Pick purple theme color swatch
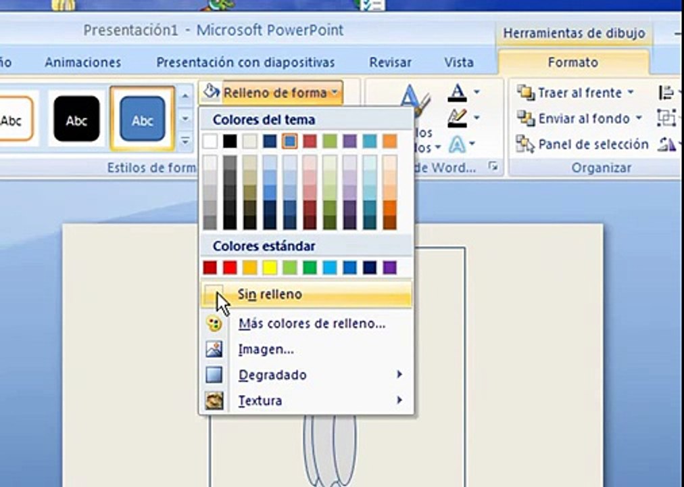Viewport: 684px width, 487px height. [x=350, y=141]
